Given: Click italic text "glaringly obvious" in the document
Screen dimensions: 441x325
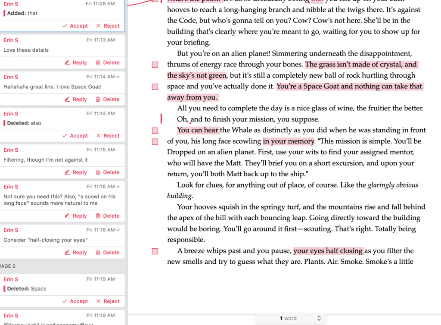Looking at the screenshot, I should [393, 185].
